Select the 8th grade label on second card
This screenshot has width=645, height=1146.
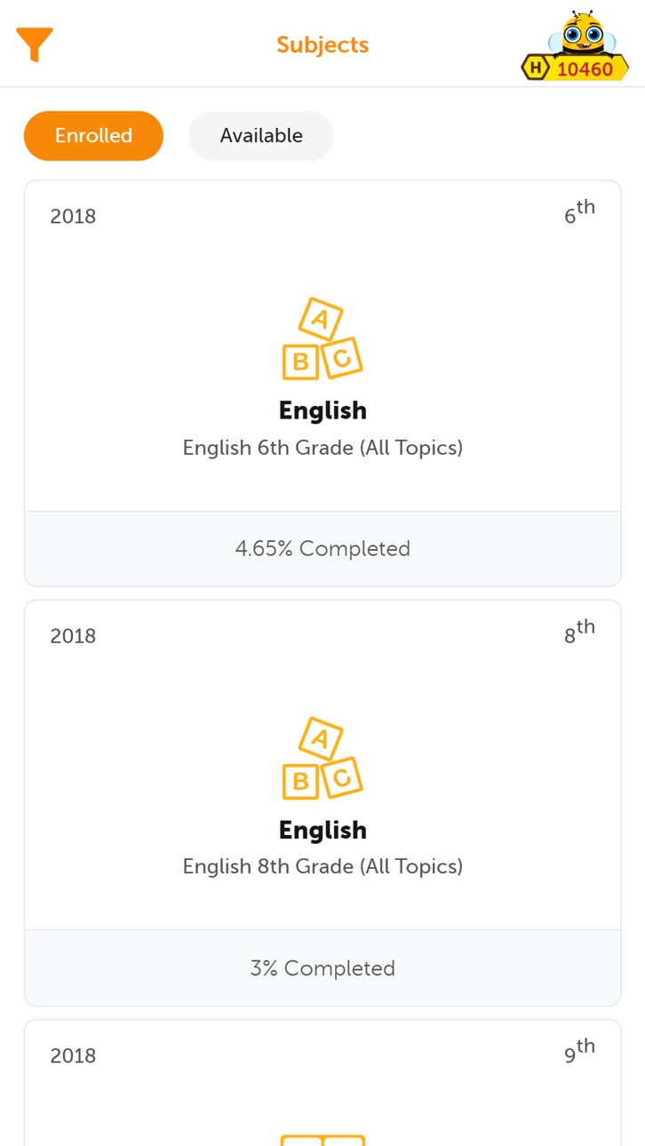(579, 632)
